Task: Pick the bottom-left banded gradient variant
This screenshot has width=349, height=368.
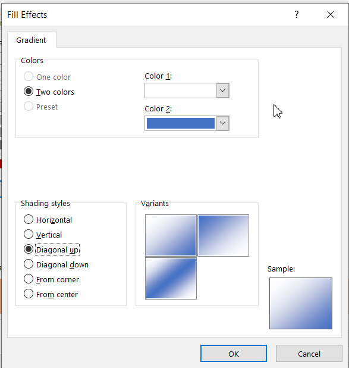Action: tap(171, 278)
